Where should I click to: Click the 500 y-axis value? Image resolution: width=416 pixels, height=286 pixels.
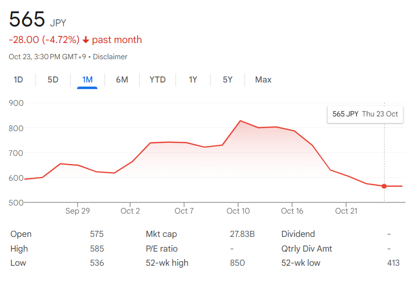16,203
